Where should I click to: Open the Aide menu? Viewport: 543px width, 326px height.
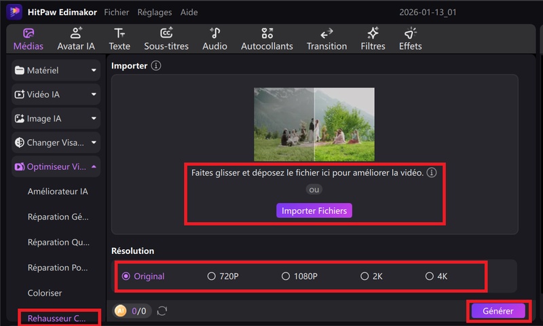coord(189,12)
